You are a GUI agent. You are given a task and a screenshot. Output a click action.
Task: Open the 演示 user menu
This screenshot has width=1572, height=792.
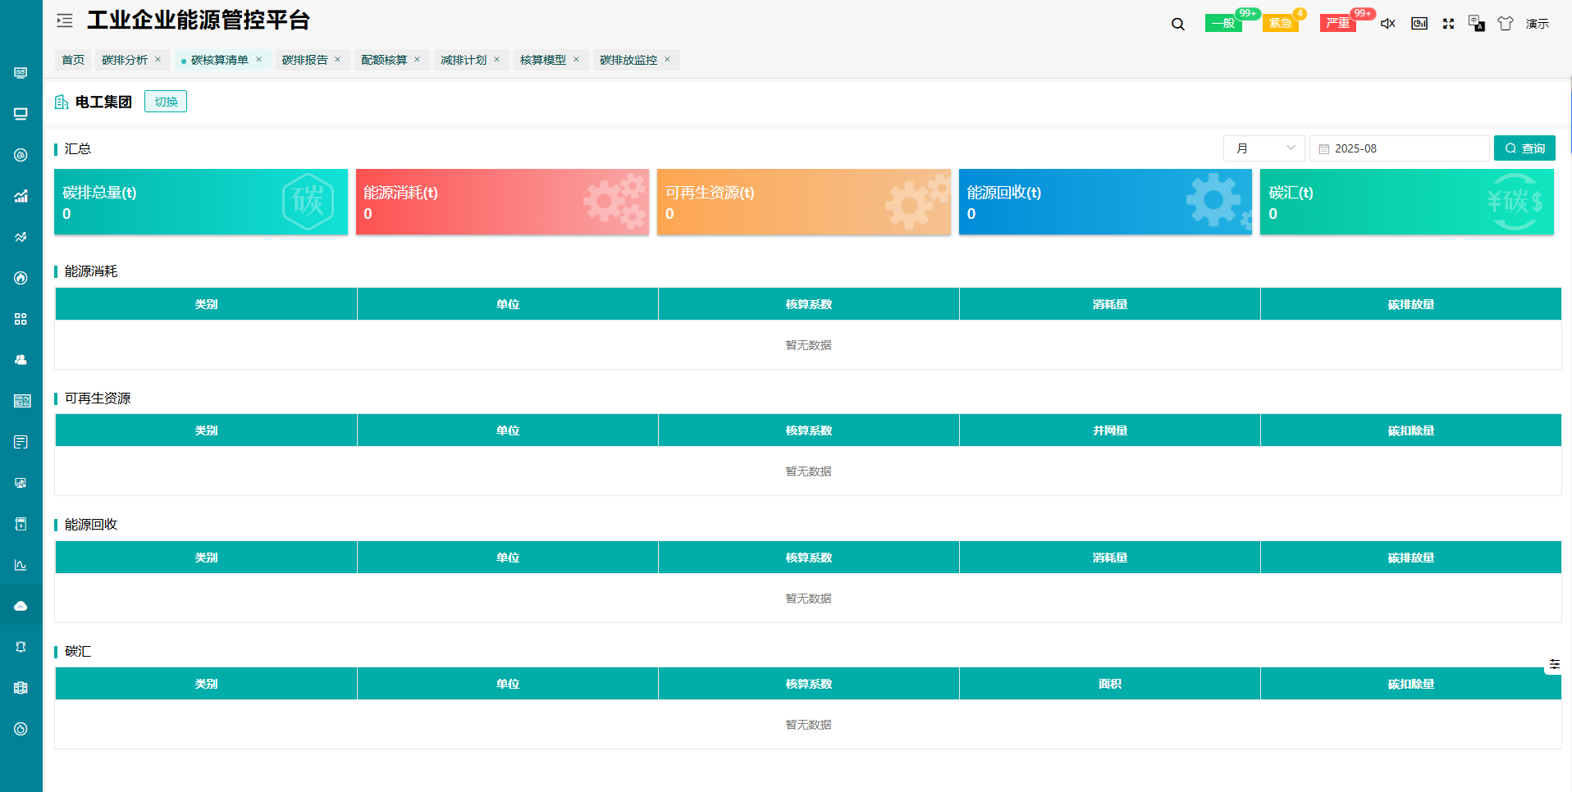point(1537,24)
